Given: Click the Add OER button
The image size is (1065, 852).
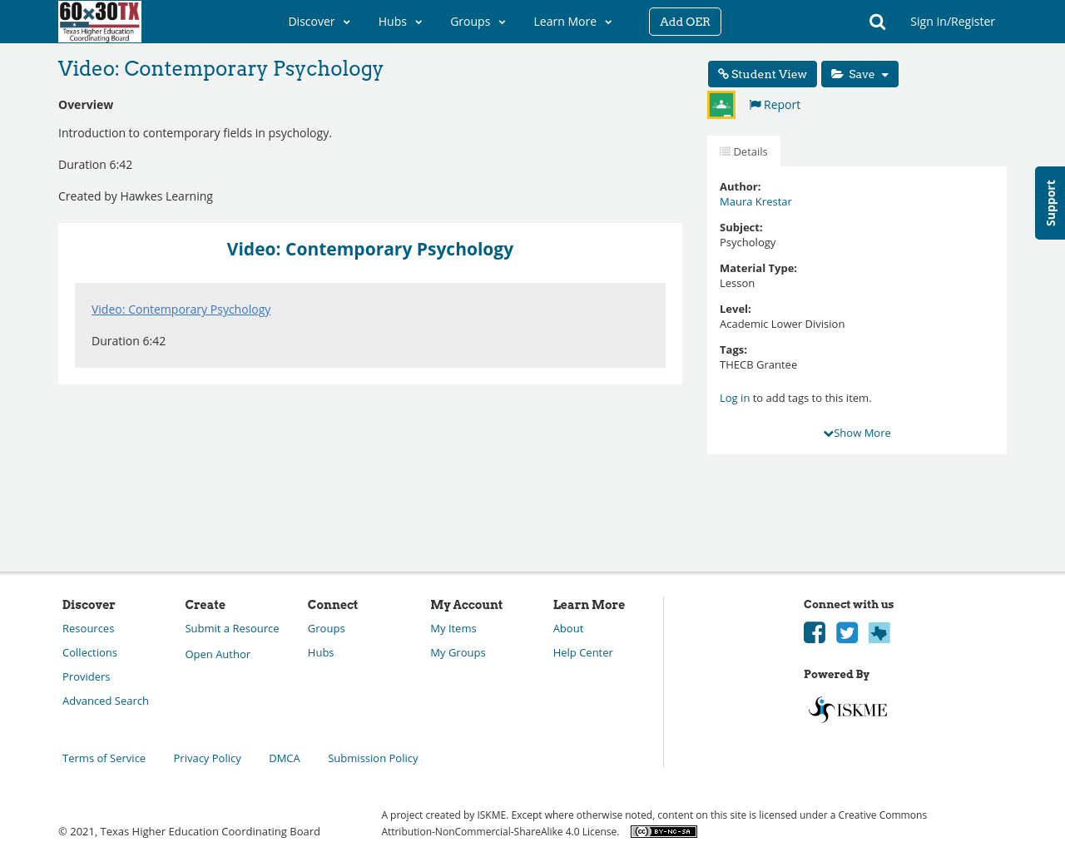Looking at the screenshot, I should 685,22.
